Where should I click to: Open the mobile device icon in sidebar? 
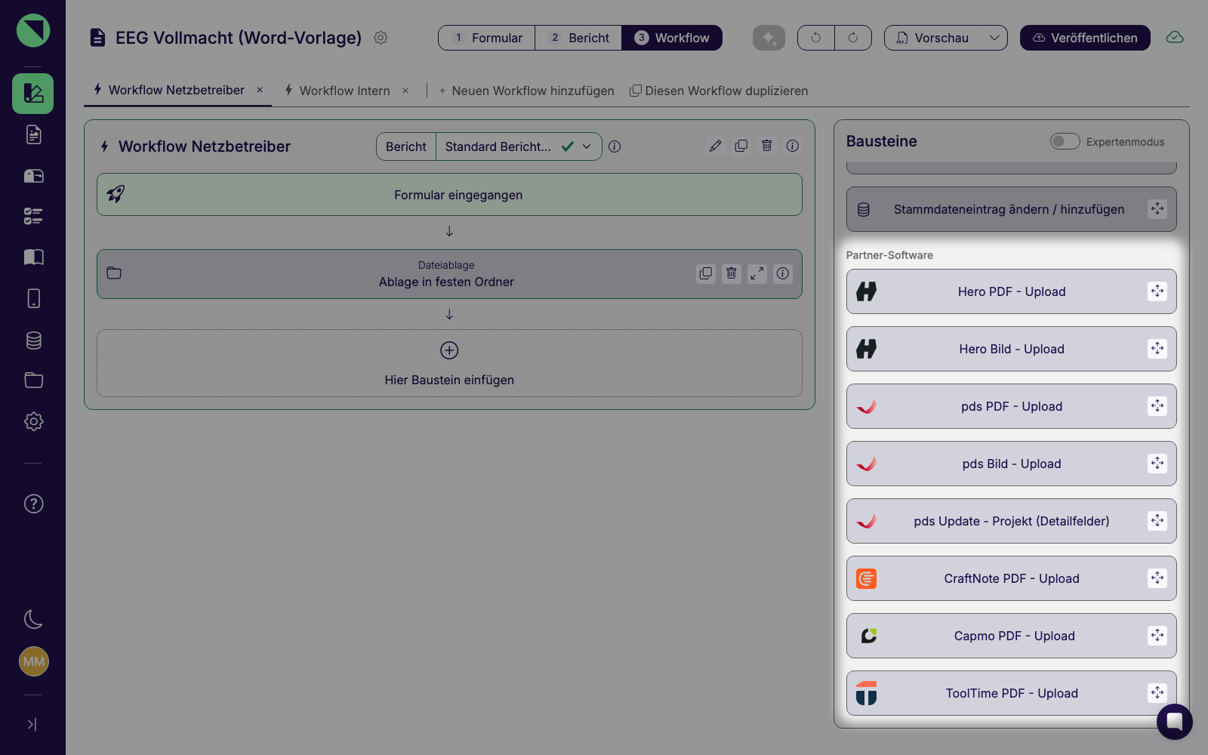(33, 298)
